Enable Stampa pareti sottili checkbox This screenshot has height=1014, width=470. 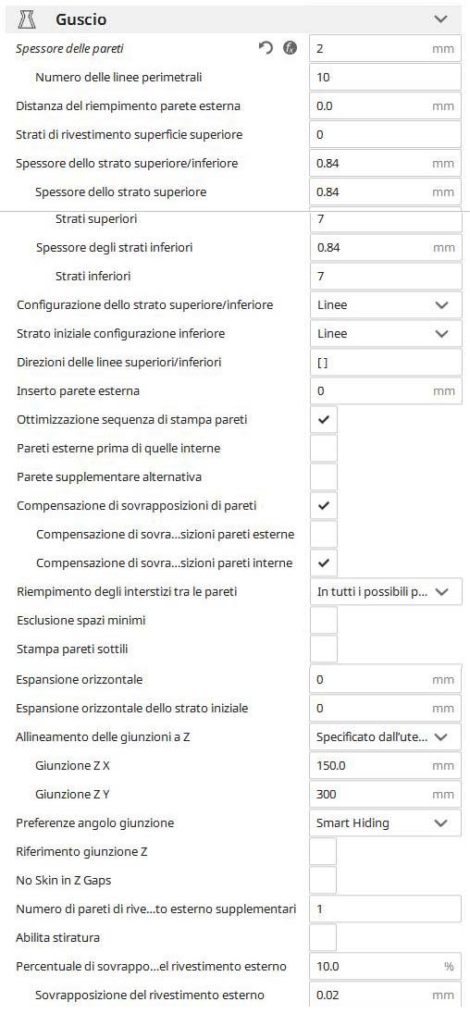324,649
